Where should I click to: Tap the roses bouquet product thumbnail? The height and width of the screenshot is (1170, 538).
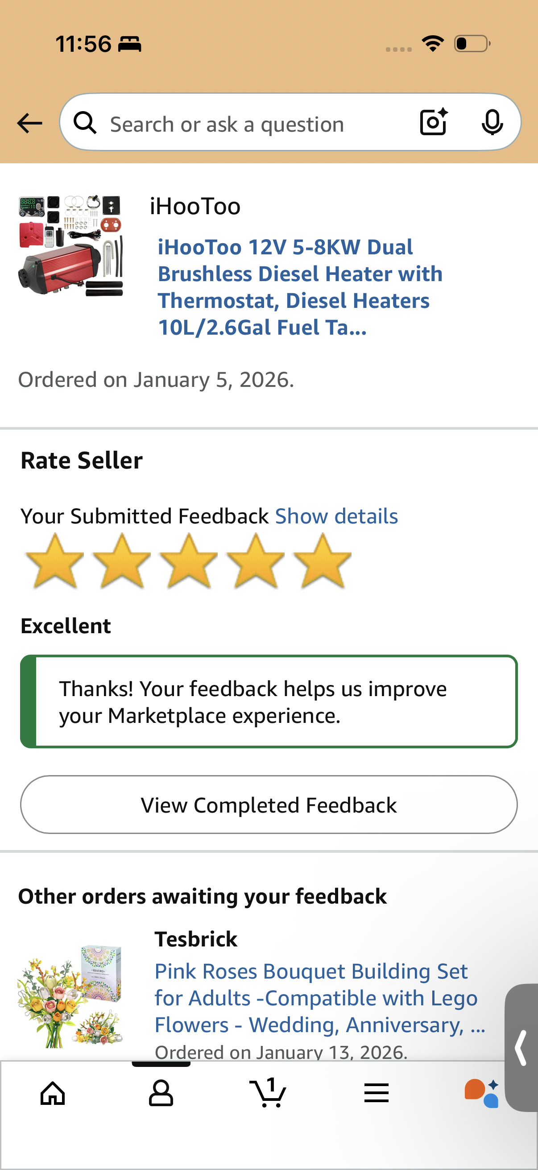pyautogui.click(x=70, y=996)
